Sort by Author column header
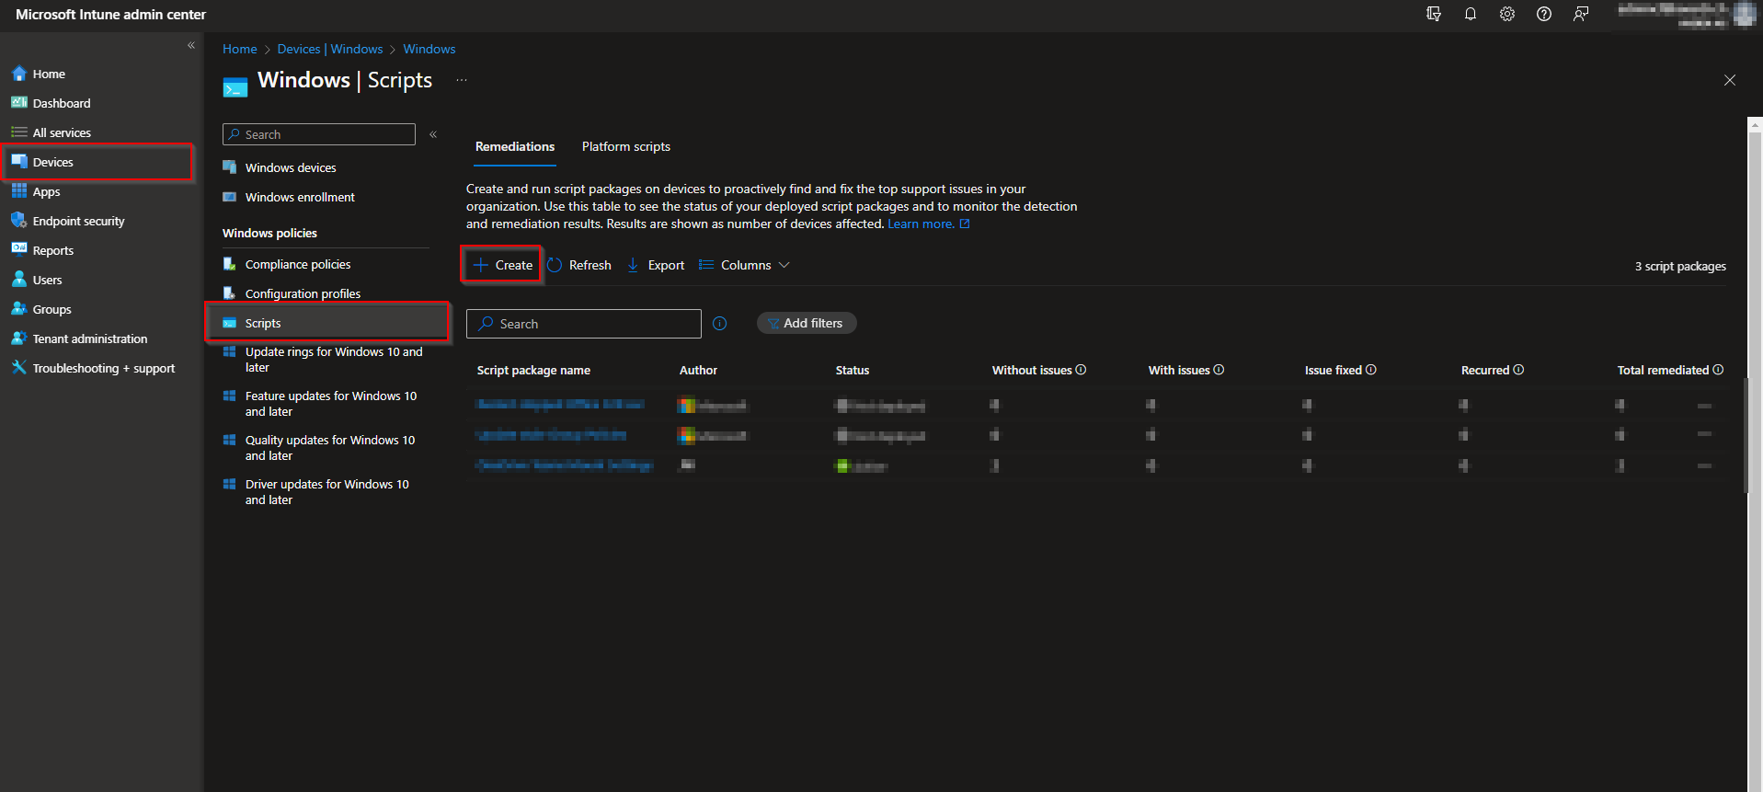 [698, 370]
